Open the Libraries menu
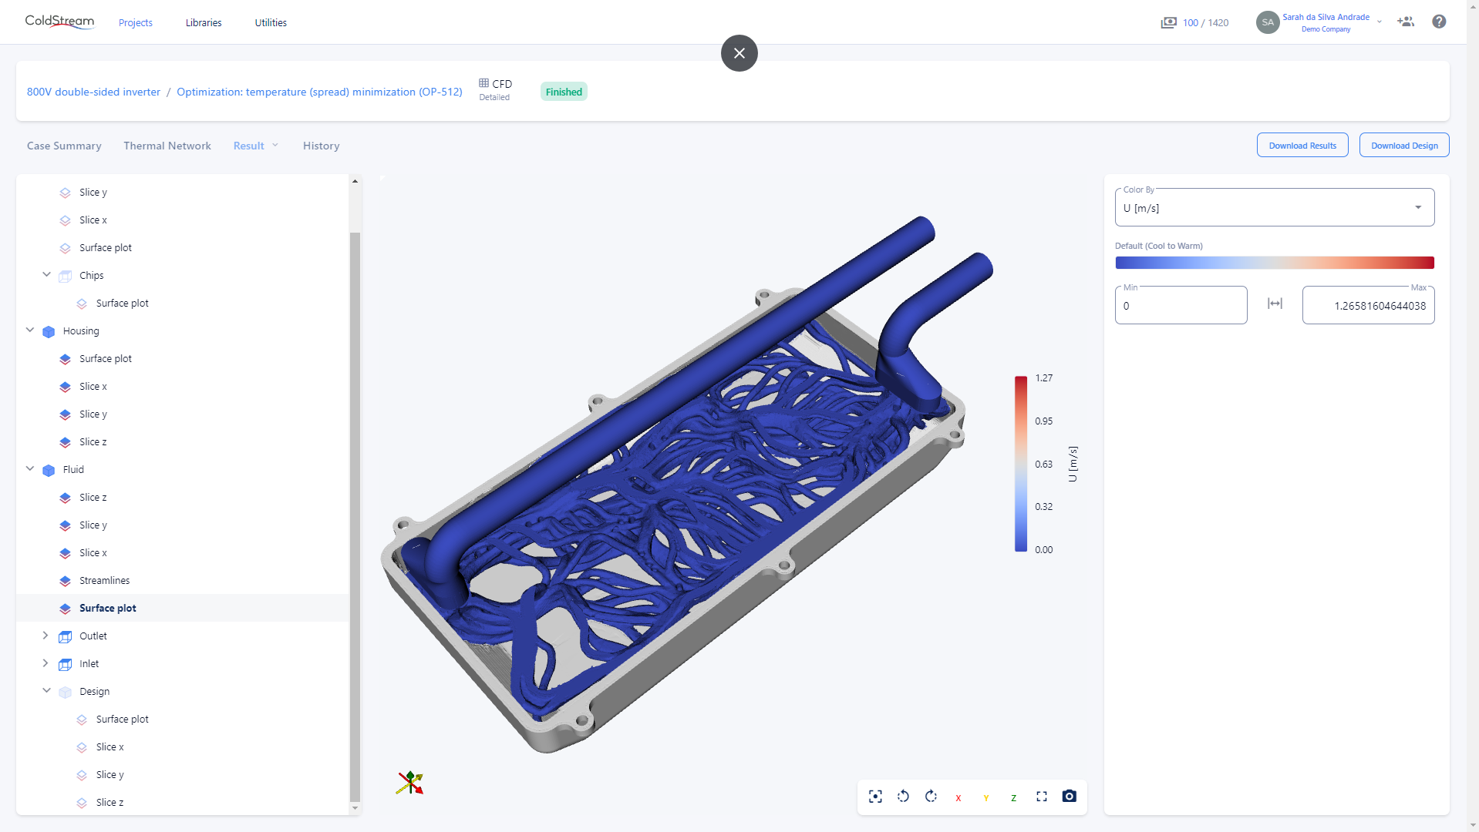 pos(204,22)
